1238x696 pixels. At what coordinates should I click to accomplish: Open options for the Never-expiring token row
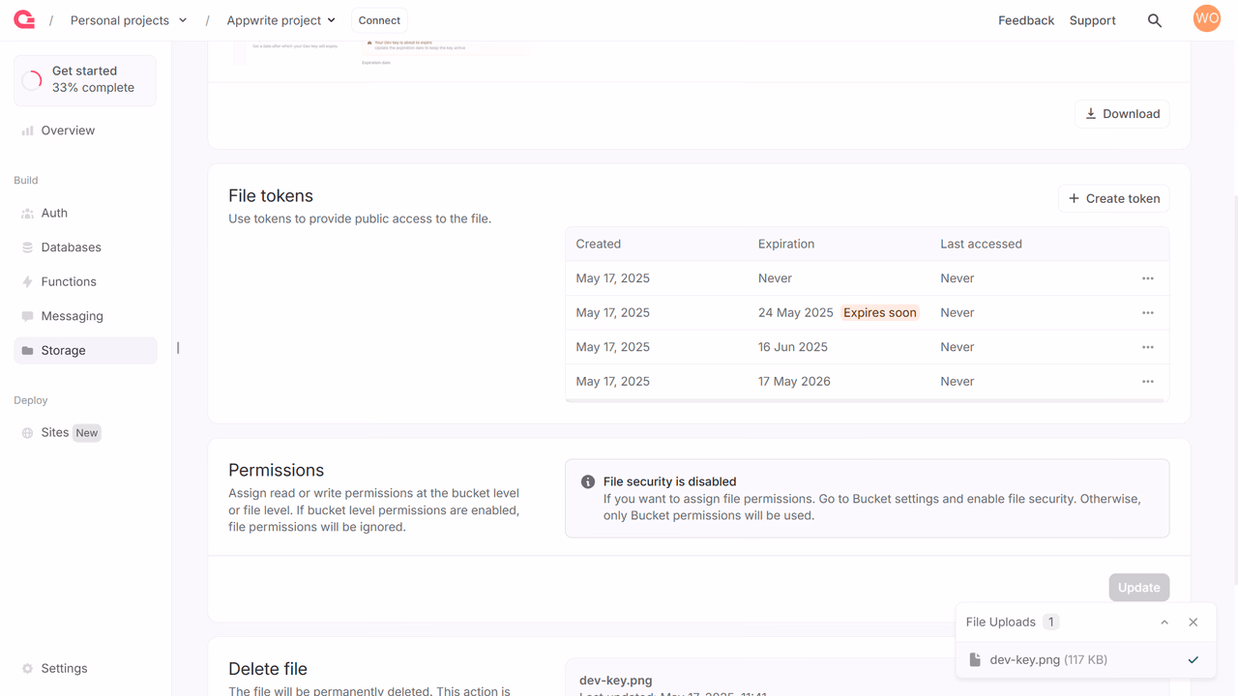[1148, 278]
